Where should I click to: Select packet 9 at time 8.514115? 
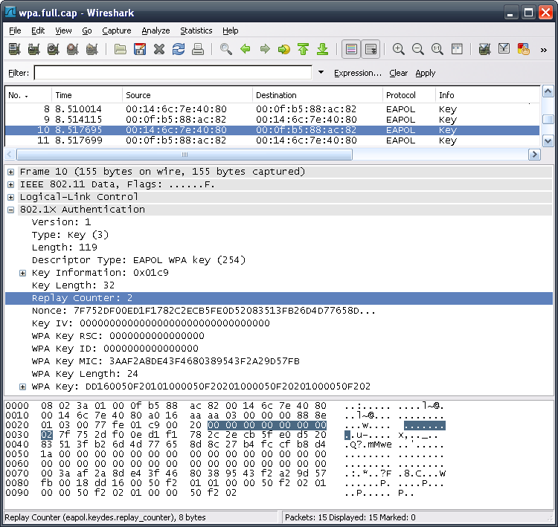272,120
